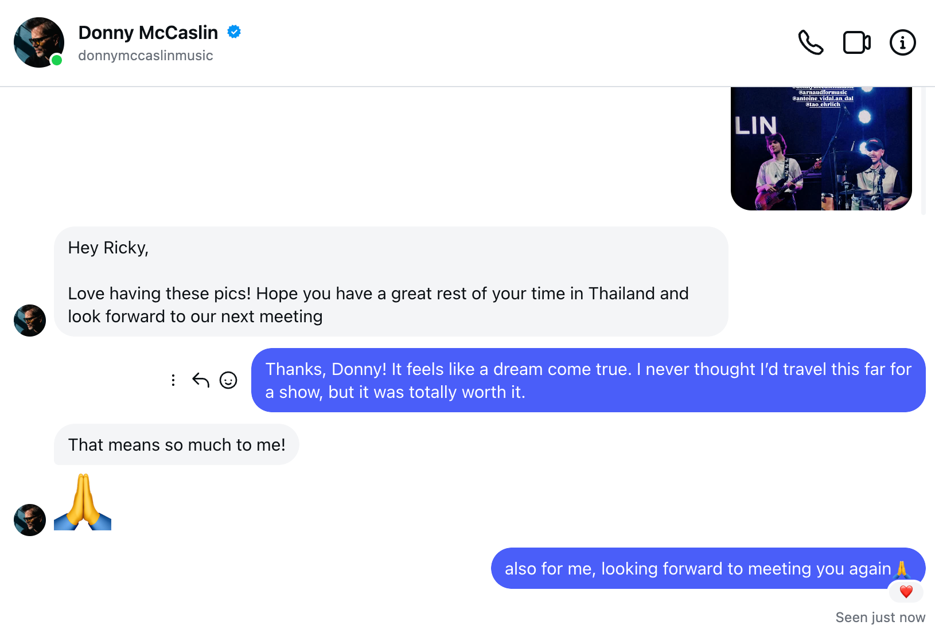Image resolution: width=935 pixels, height=633 pixels.
Task: Open the three-dot more options menu
Action: click(x=173, y=380)
